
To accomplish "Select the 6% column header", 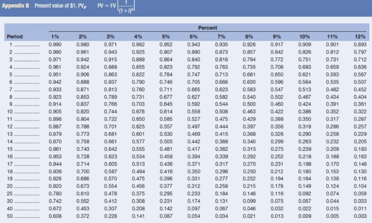I will 193,37.
